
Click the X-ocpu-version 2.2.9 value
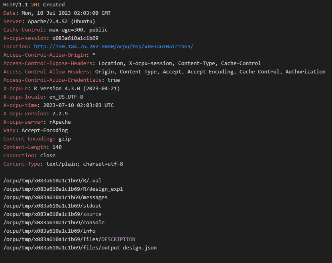tap(60, 114)
